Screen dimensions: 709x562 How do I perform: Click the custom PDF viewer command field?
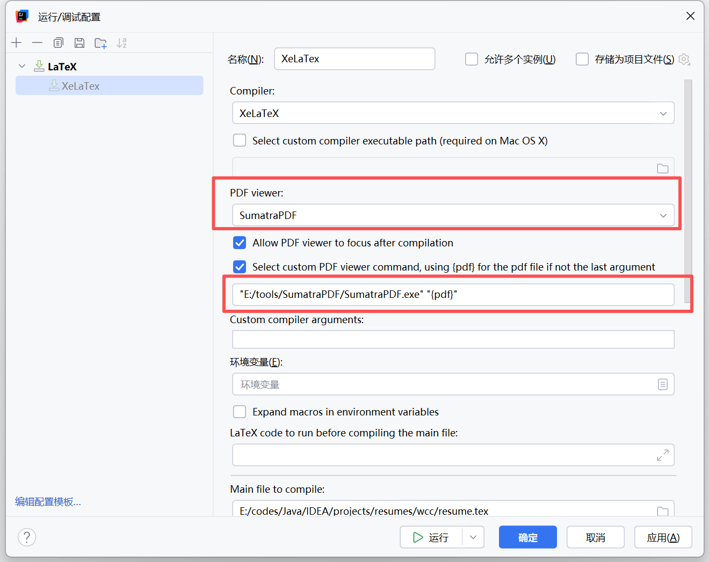[453, 294]
